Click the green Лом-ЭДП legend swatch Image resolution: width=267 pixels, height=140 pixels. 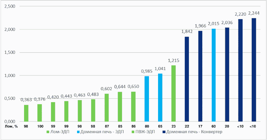(x=47, y=132)
